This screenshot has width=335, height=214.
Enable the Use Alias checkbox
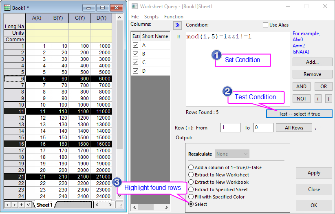tap(265, 25)
